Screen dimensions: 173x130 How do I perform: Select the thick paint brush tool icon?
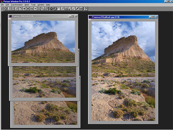[77, 9]
